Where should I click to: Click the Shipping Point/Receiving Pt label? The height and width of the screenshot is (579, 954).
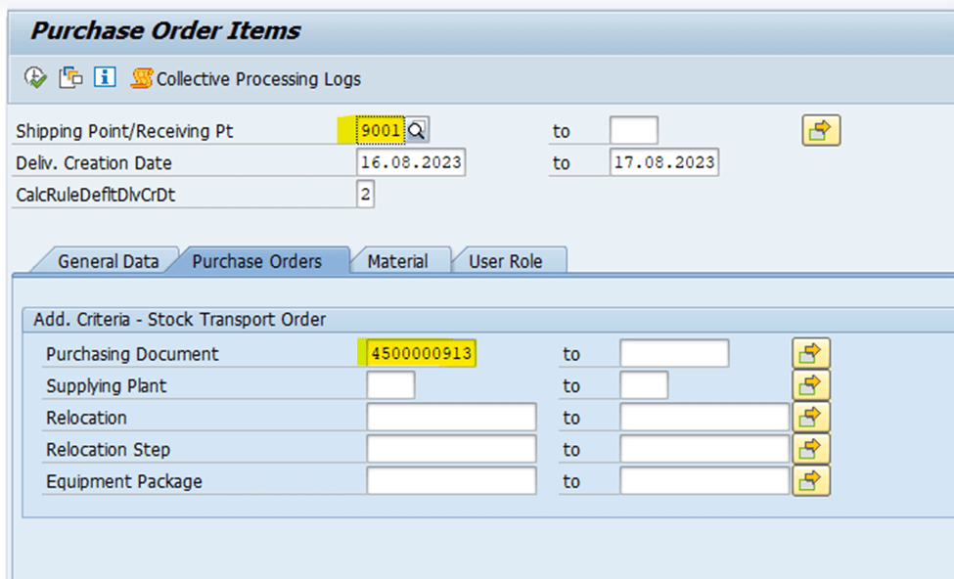[124, 131]
